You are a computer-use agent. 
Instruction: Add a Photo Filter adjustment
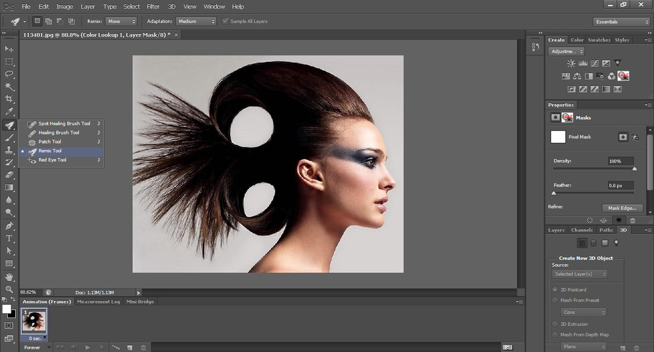click(x=600, y=76)
